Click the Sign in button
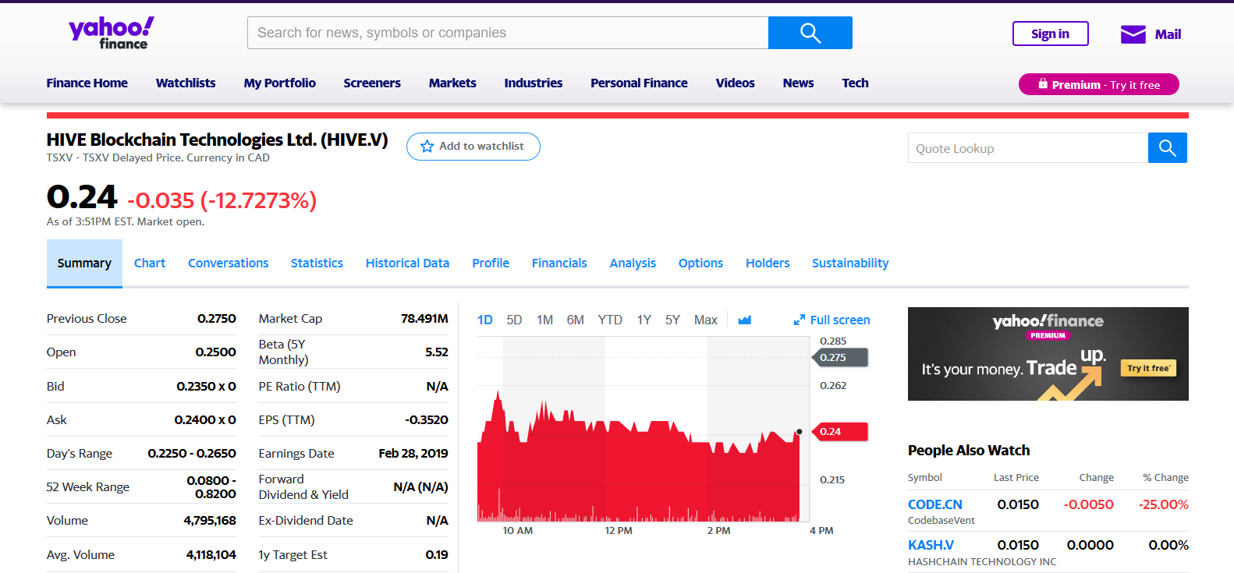Screen dimensions: 1234x573 [x=1050, y=34]
